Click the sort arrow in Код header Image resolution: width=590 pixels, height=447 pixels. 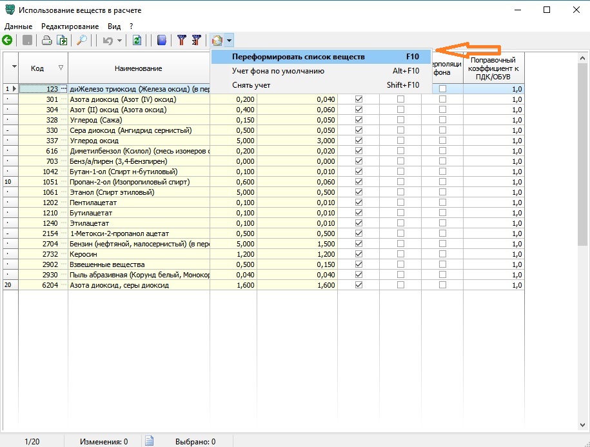click(x=61, y=68)
